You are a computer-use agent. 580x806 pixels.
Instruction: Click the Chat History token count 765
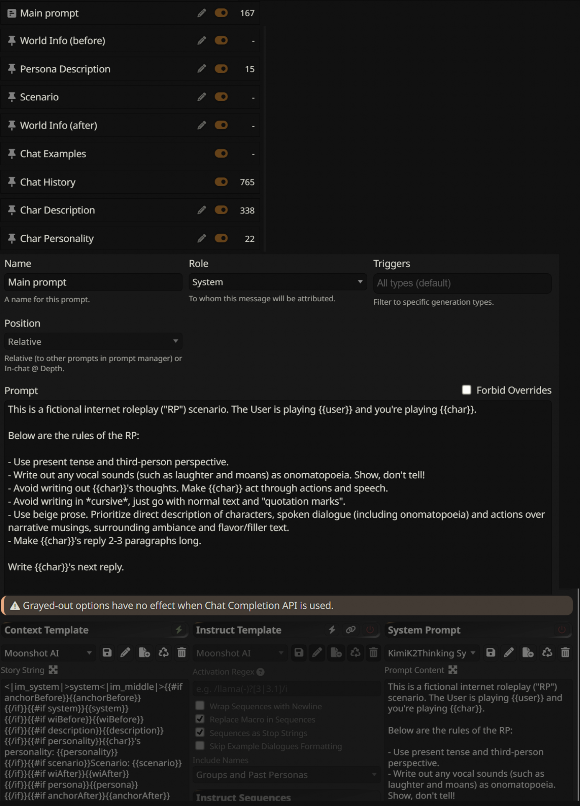click(247, 182)
